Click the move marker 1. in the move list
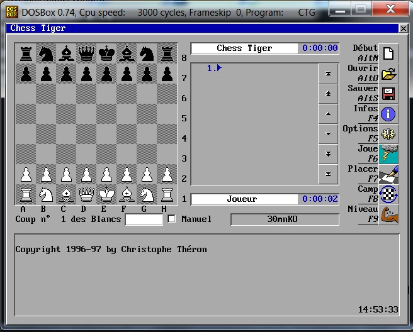 pos(214,68)
